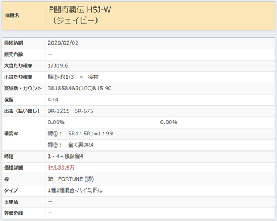Click the 保留 row label
This screenshot has width=277, height=221.
[x=9, y=100]
